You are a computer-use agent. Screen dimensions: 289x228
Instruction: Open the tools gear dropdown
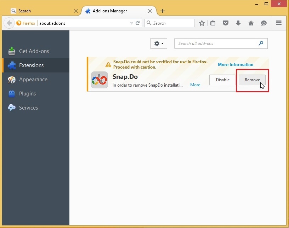[158, 43]
